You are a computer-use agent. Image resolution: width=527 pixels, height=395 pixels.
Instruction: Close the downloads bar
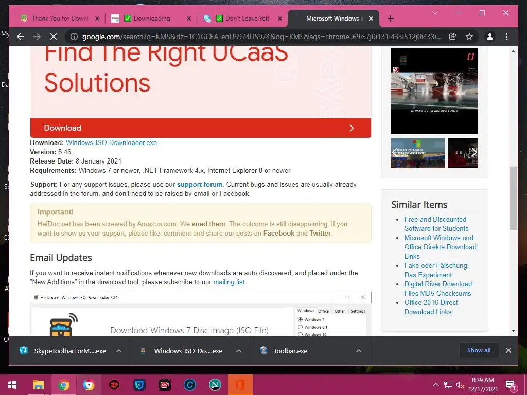508,350
